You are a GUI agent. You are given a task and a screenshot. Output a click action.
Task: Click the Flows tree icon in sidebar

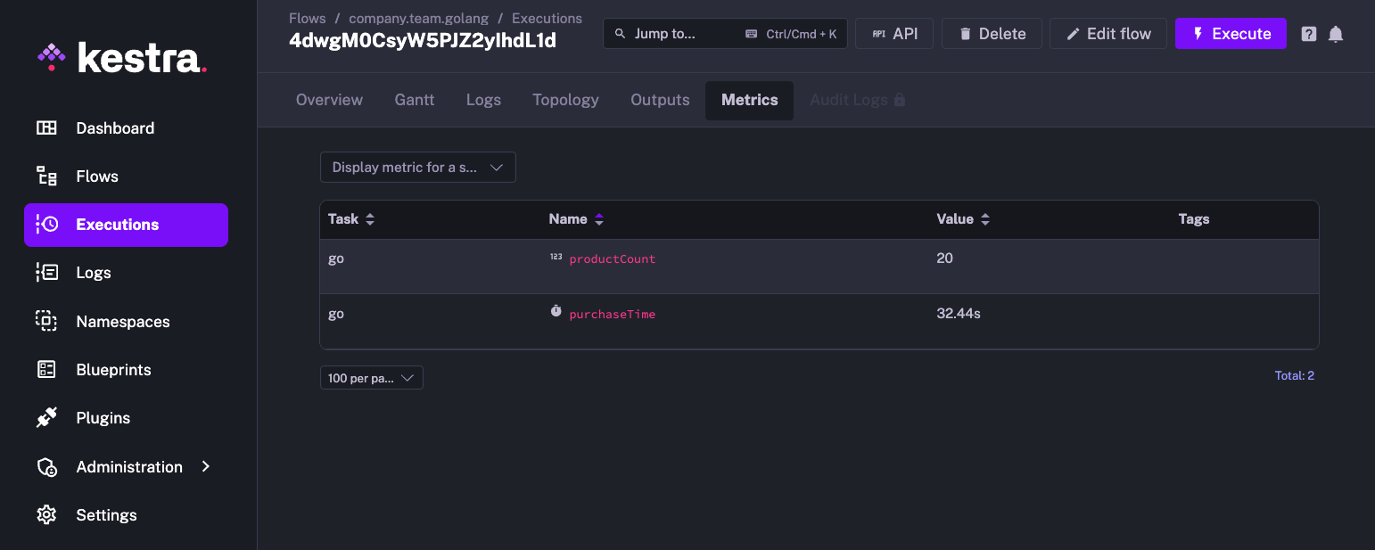point(46,176)
